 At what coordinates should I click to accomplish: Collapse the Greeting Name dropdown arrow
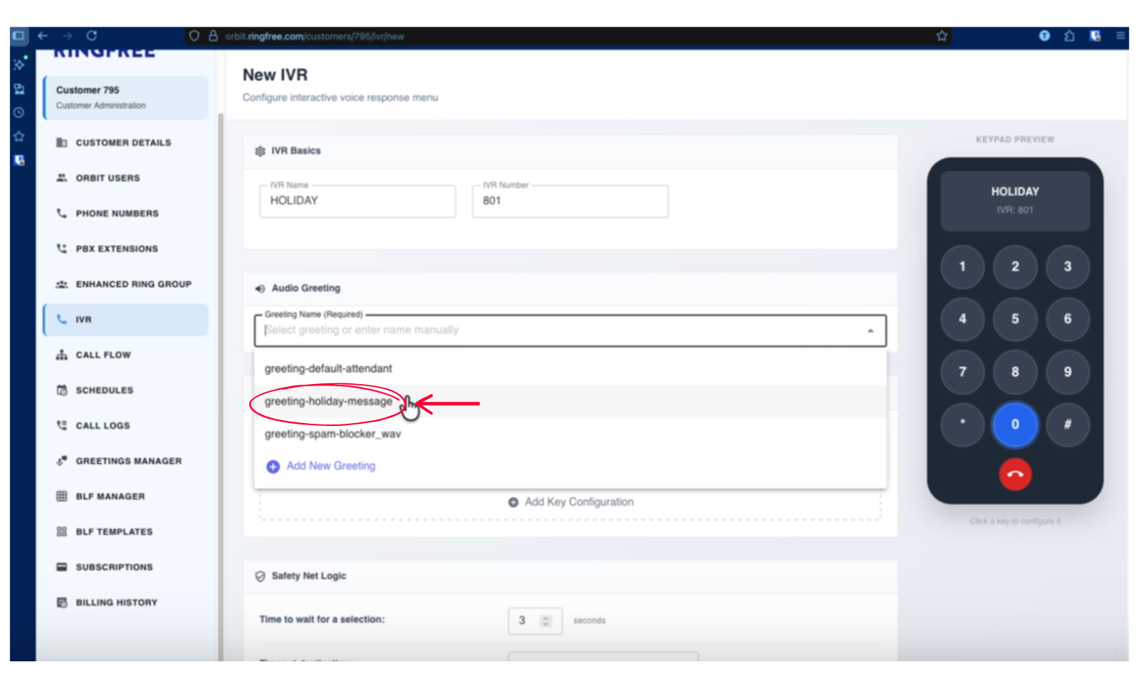coord(870,331)
